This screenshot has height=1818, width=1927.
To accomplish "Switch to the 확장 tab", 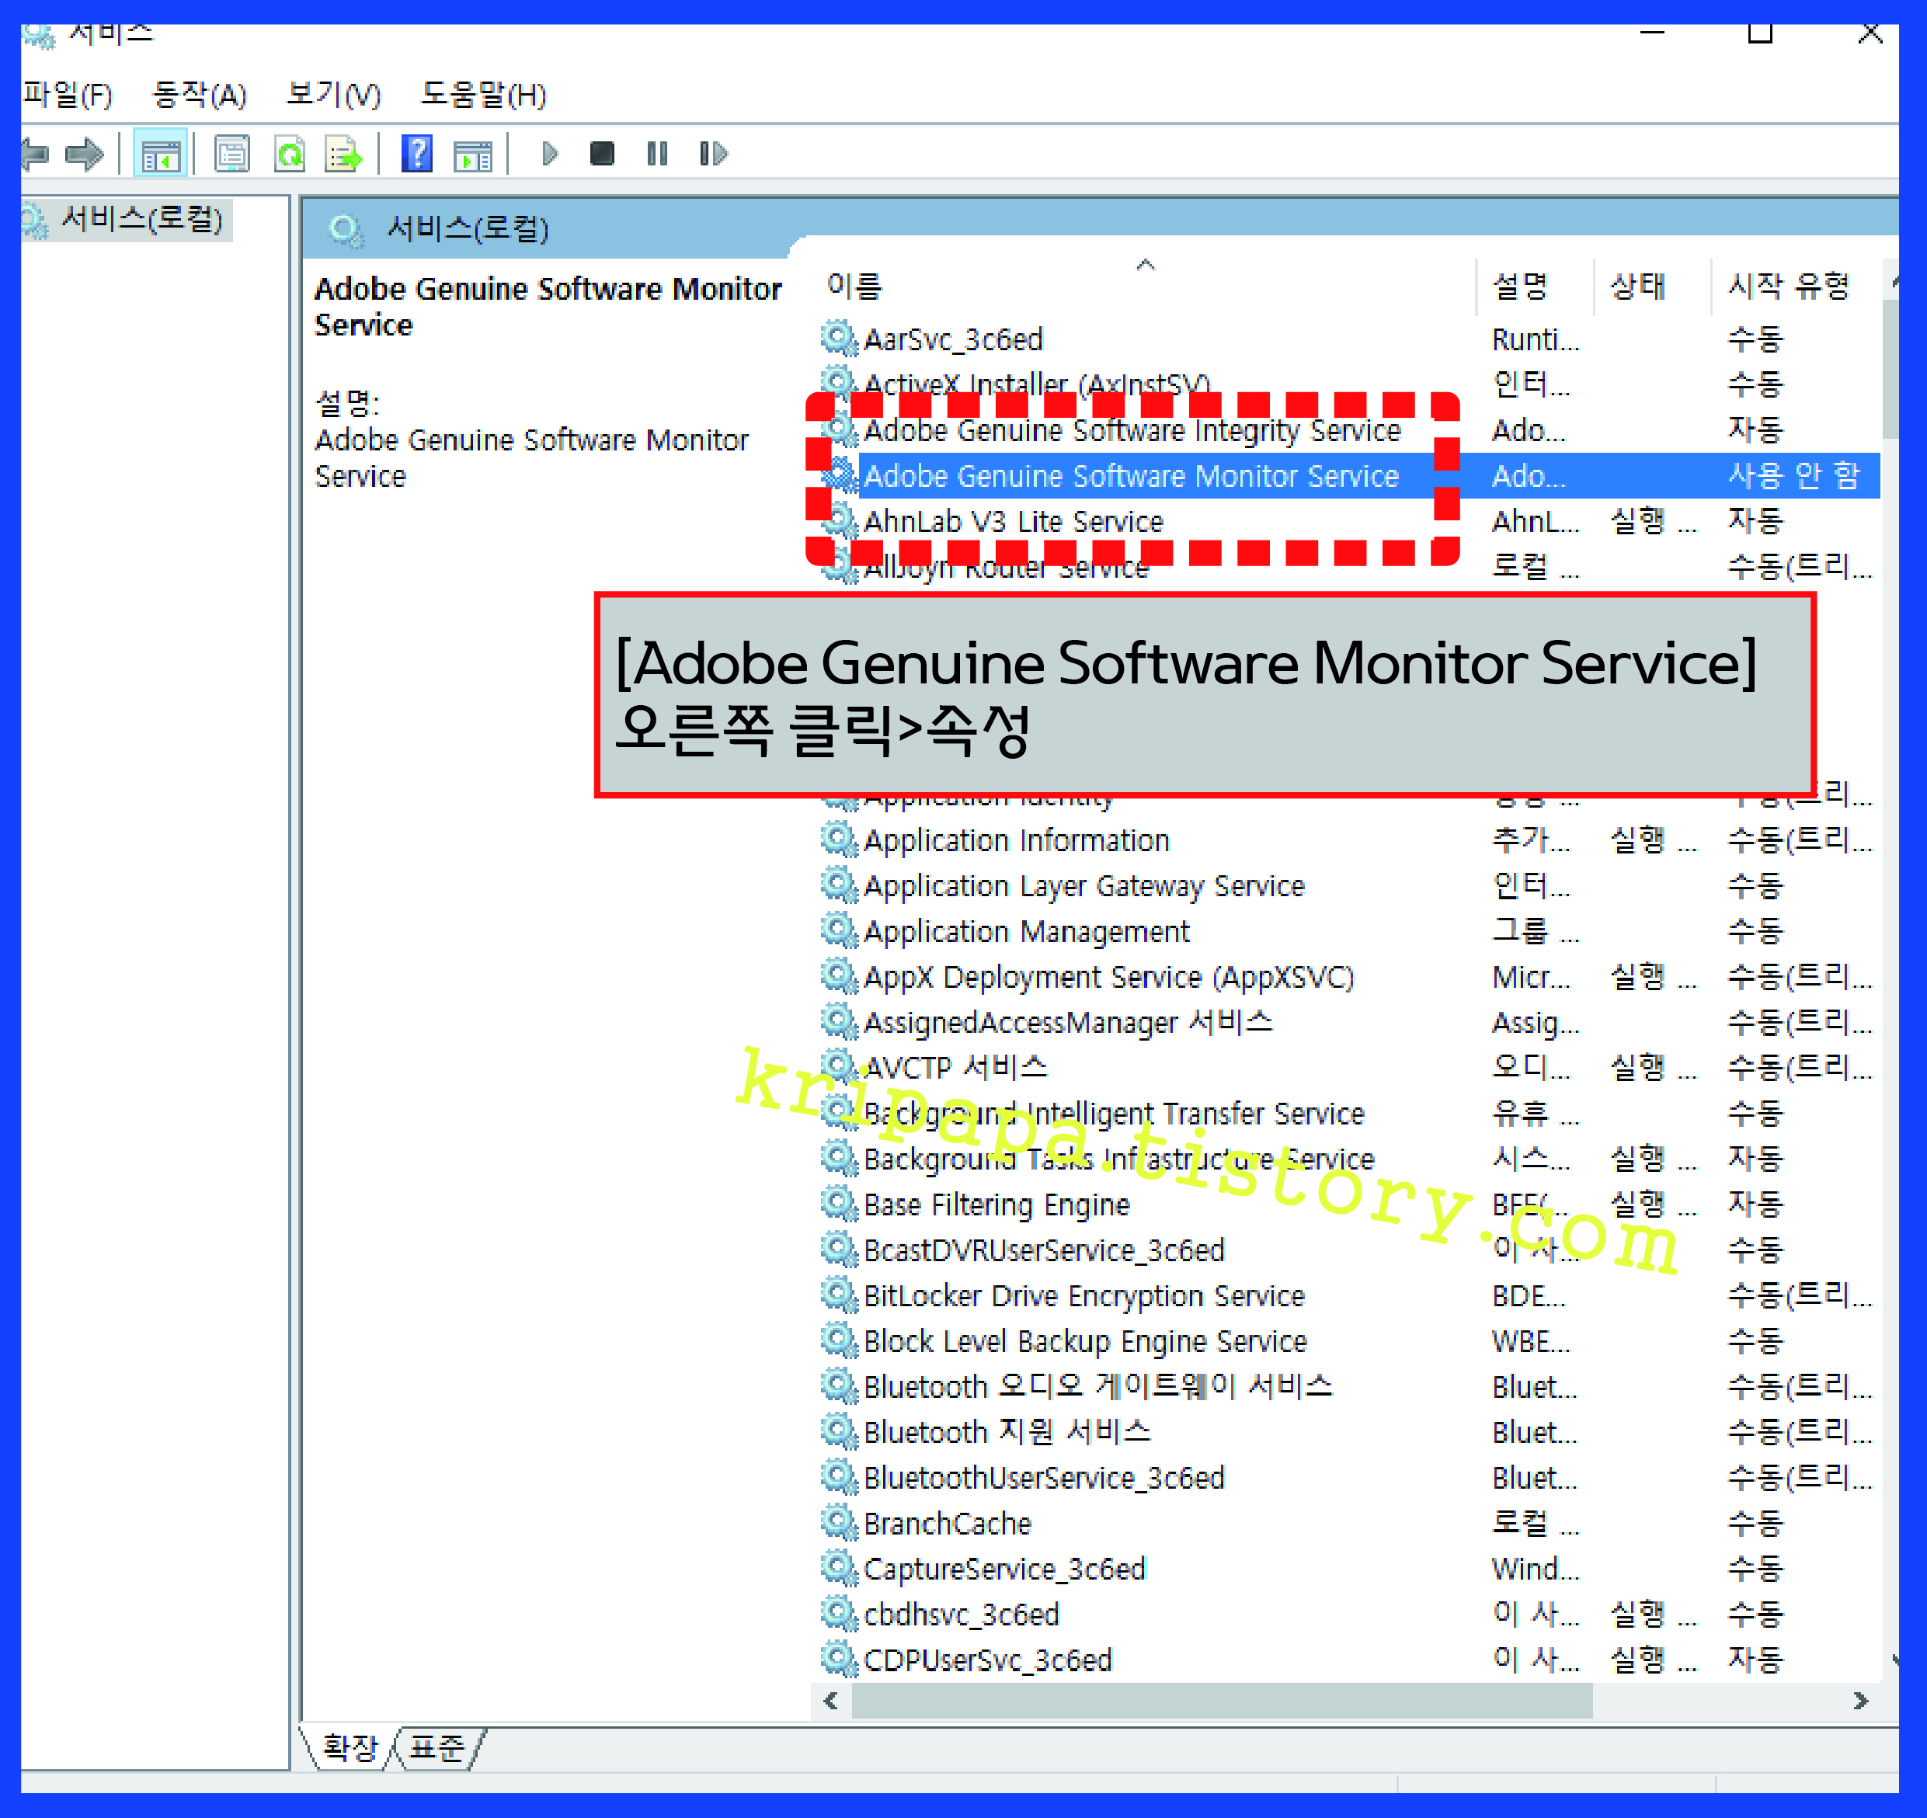I will pos(349,1747).
